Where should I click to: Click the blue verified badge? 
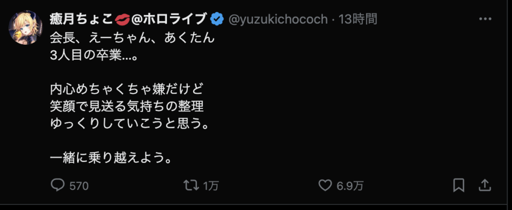pos(216,19)
